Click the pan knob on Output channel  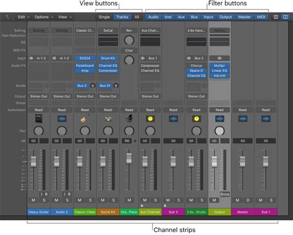point(219,131)
